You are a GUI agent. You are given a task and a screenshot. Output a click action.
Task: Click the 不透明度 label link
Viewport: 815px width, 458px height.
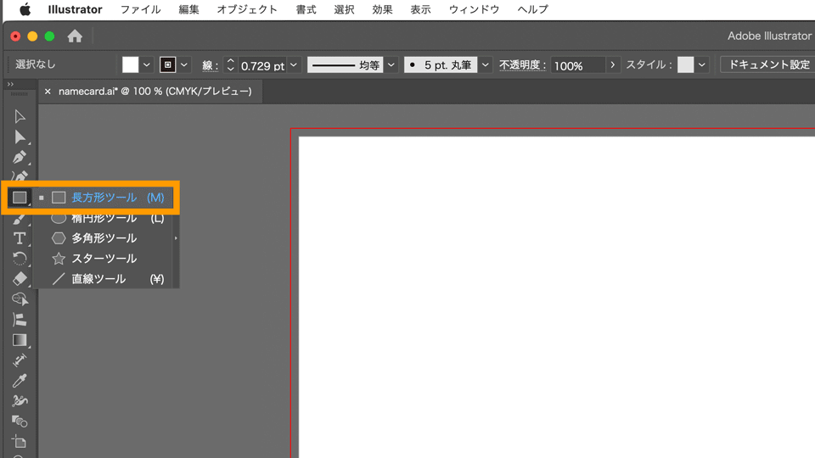[x=522, y=65]
